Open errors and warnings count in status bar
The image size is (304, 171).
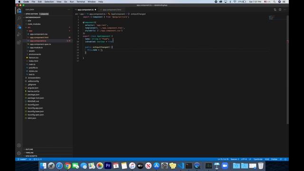38,160
